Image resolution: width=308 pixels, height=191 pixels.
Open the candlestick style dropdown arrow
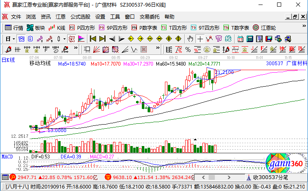(x=64, y=39)
